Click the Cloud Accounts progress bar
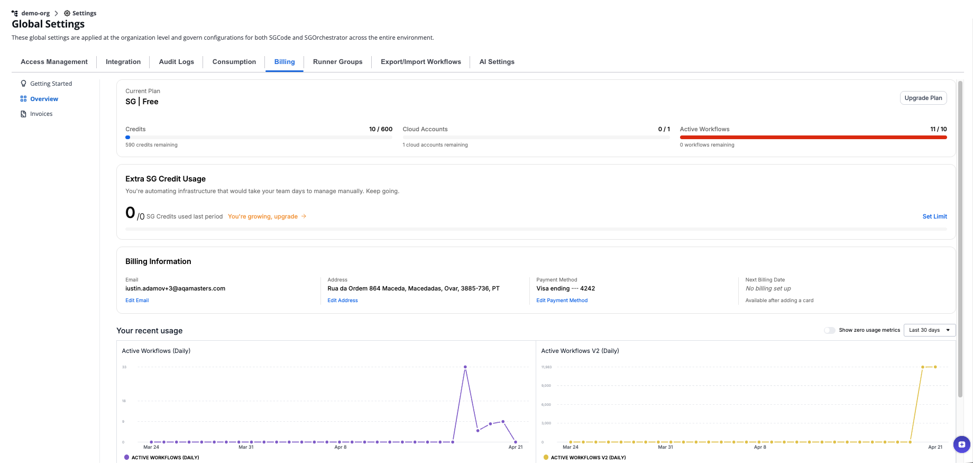The image size is (973, 463). 536,137
